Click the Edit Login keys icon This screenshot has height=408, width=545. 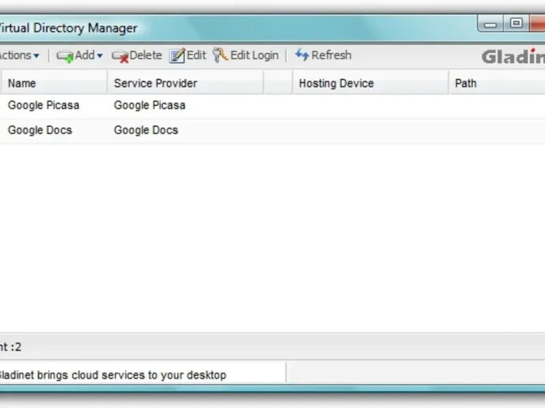tap(220, 55)
